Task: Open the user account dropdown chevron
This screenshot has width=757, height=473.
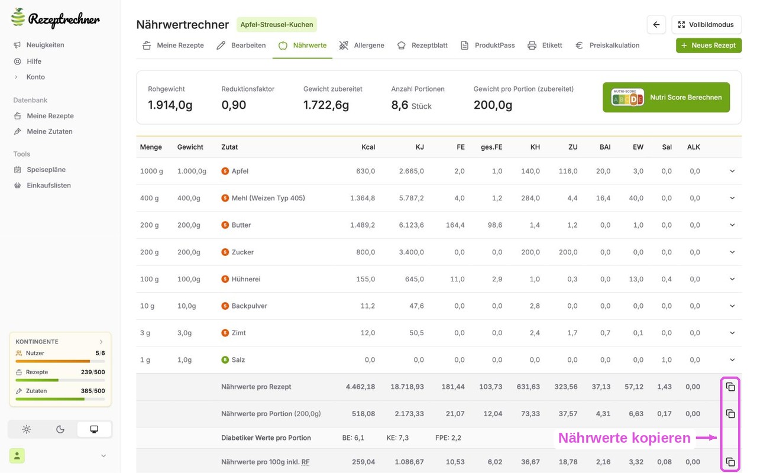Action: pyautogui.click(x=103, y=456)
